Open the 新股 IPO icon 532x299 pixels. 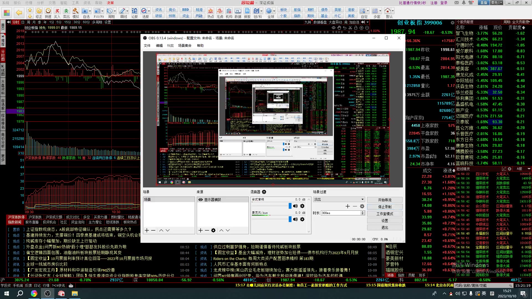247,11
